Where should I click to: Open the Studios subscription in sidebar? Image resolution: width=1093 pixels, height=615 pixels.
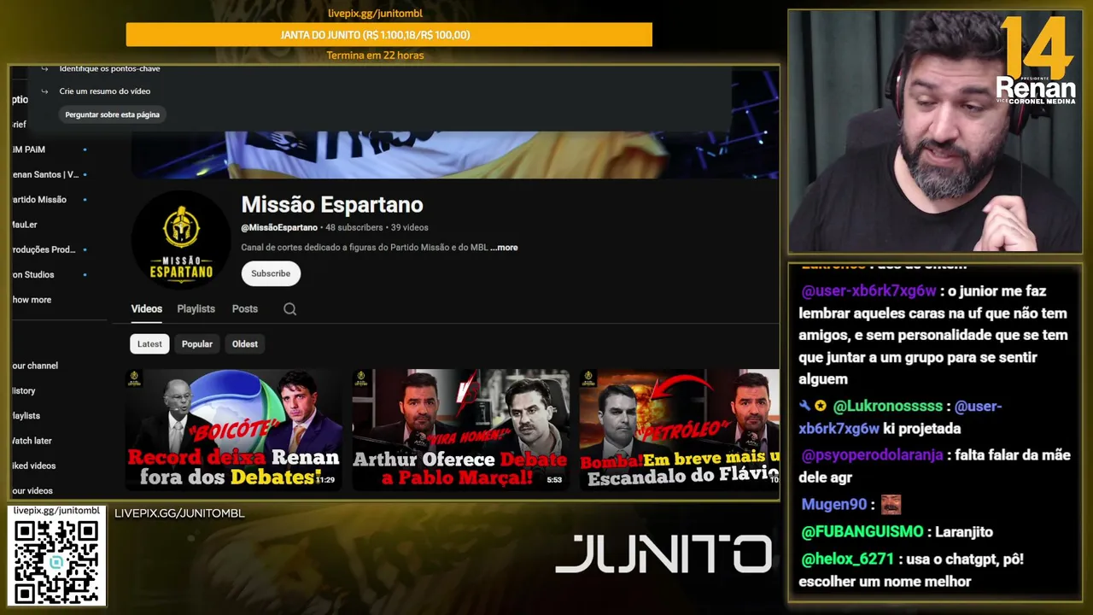tap(33, 275)
